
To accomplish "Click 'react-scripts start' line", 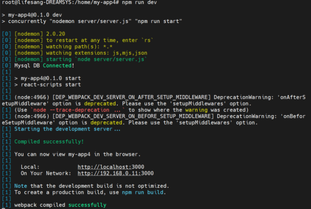I will pos(51,85).
